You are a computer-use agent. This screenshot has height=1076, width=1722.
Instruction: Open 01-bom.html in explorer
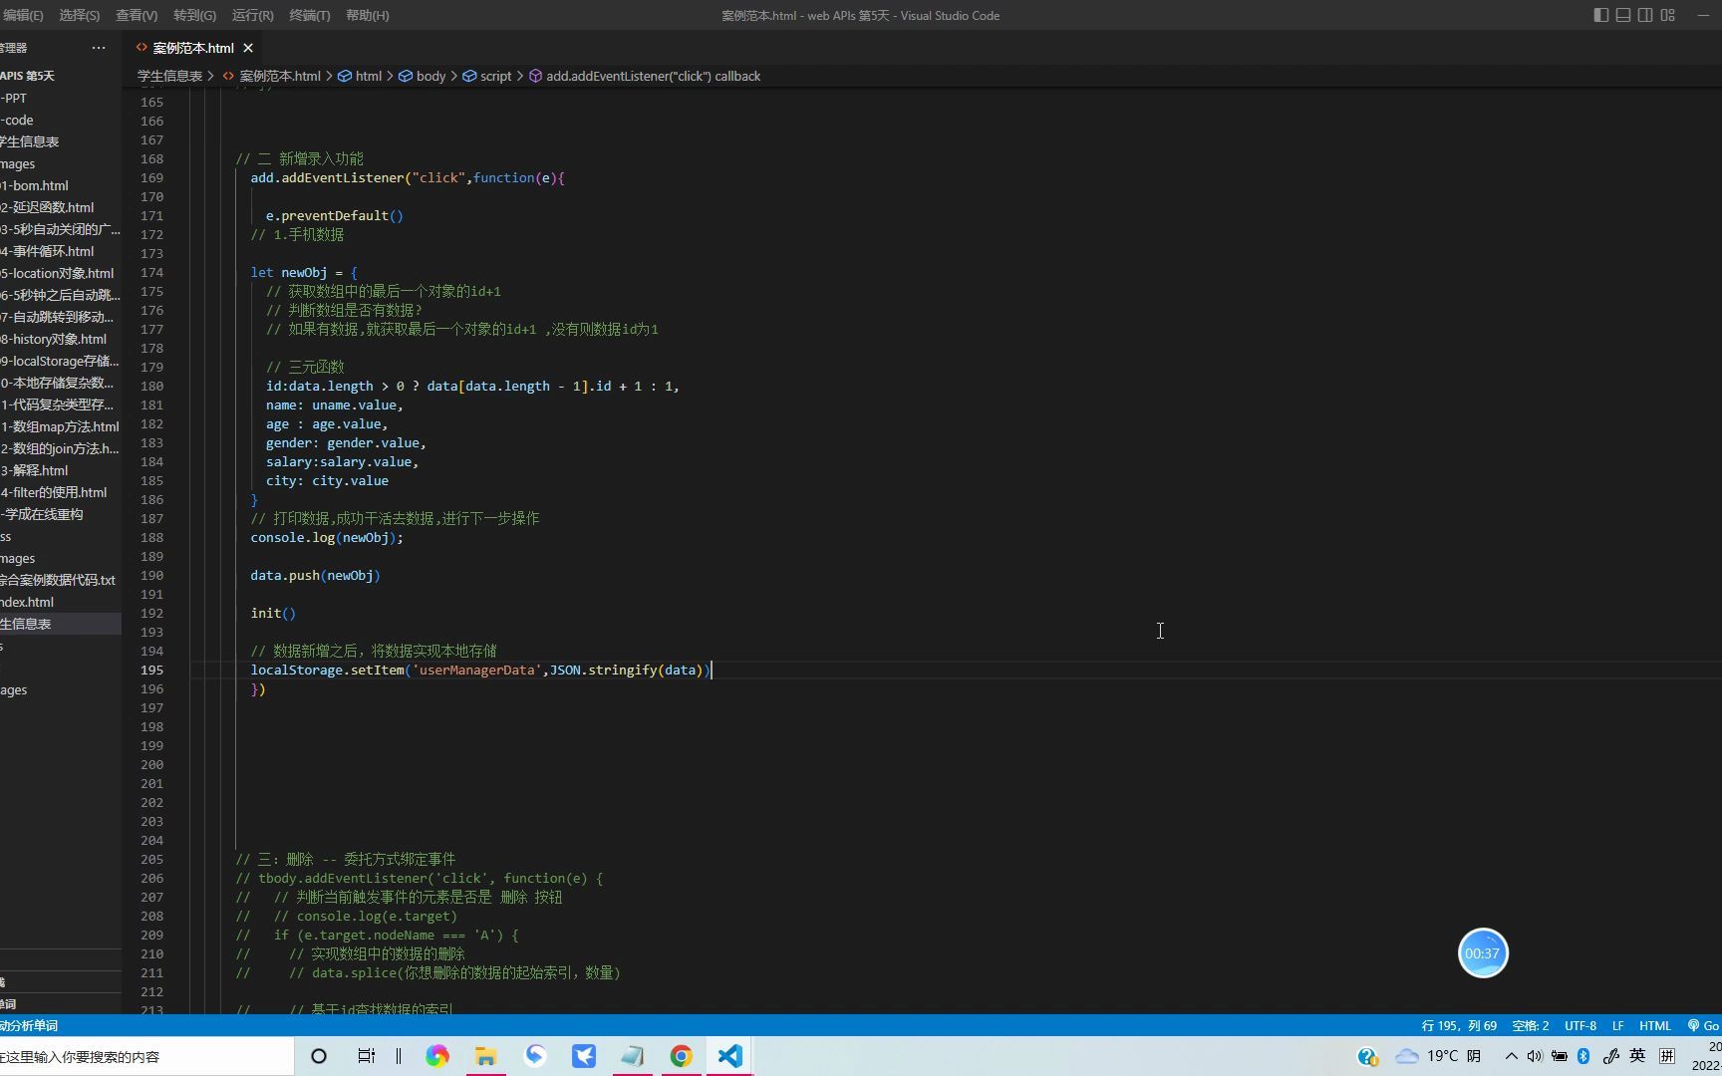35,185
